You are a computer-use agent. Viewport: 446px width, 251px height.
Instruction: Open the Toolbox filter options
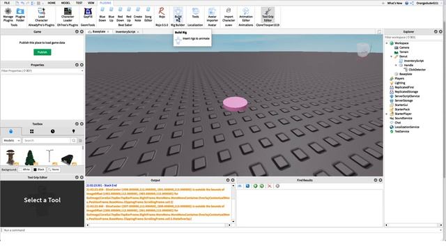pos(81,141)
